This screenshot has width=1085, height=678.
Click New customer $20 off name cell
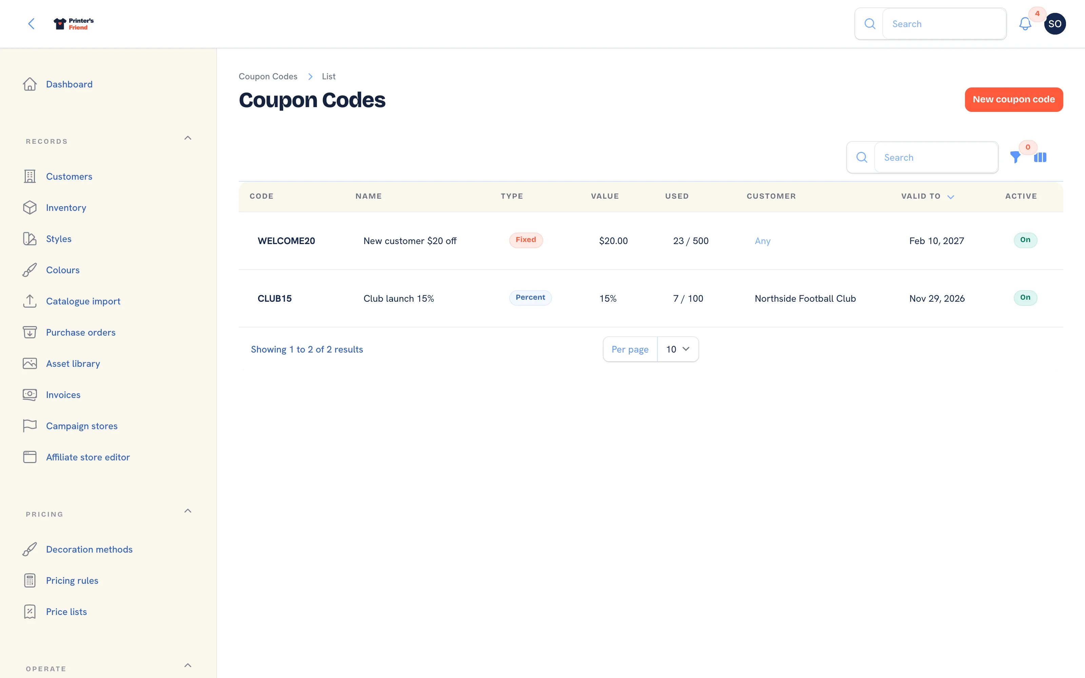[410, 241]
